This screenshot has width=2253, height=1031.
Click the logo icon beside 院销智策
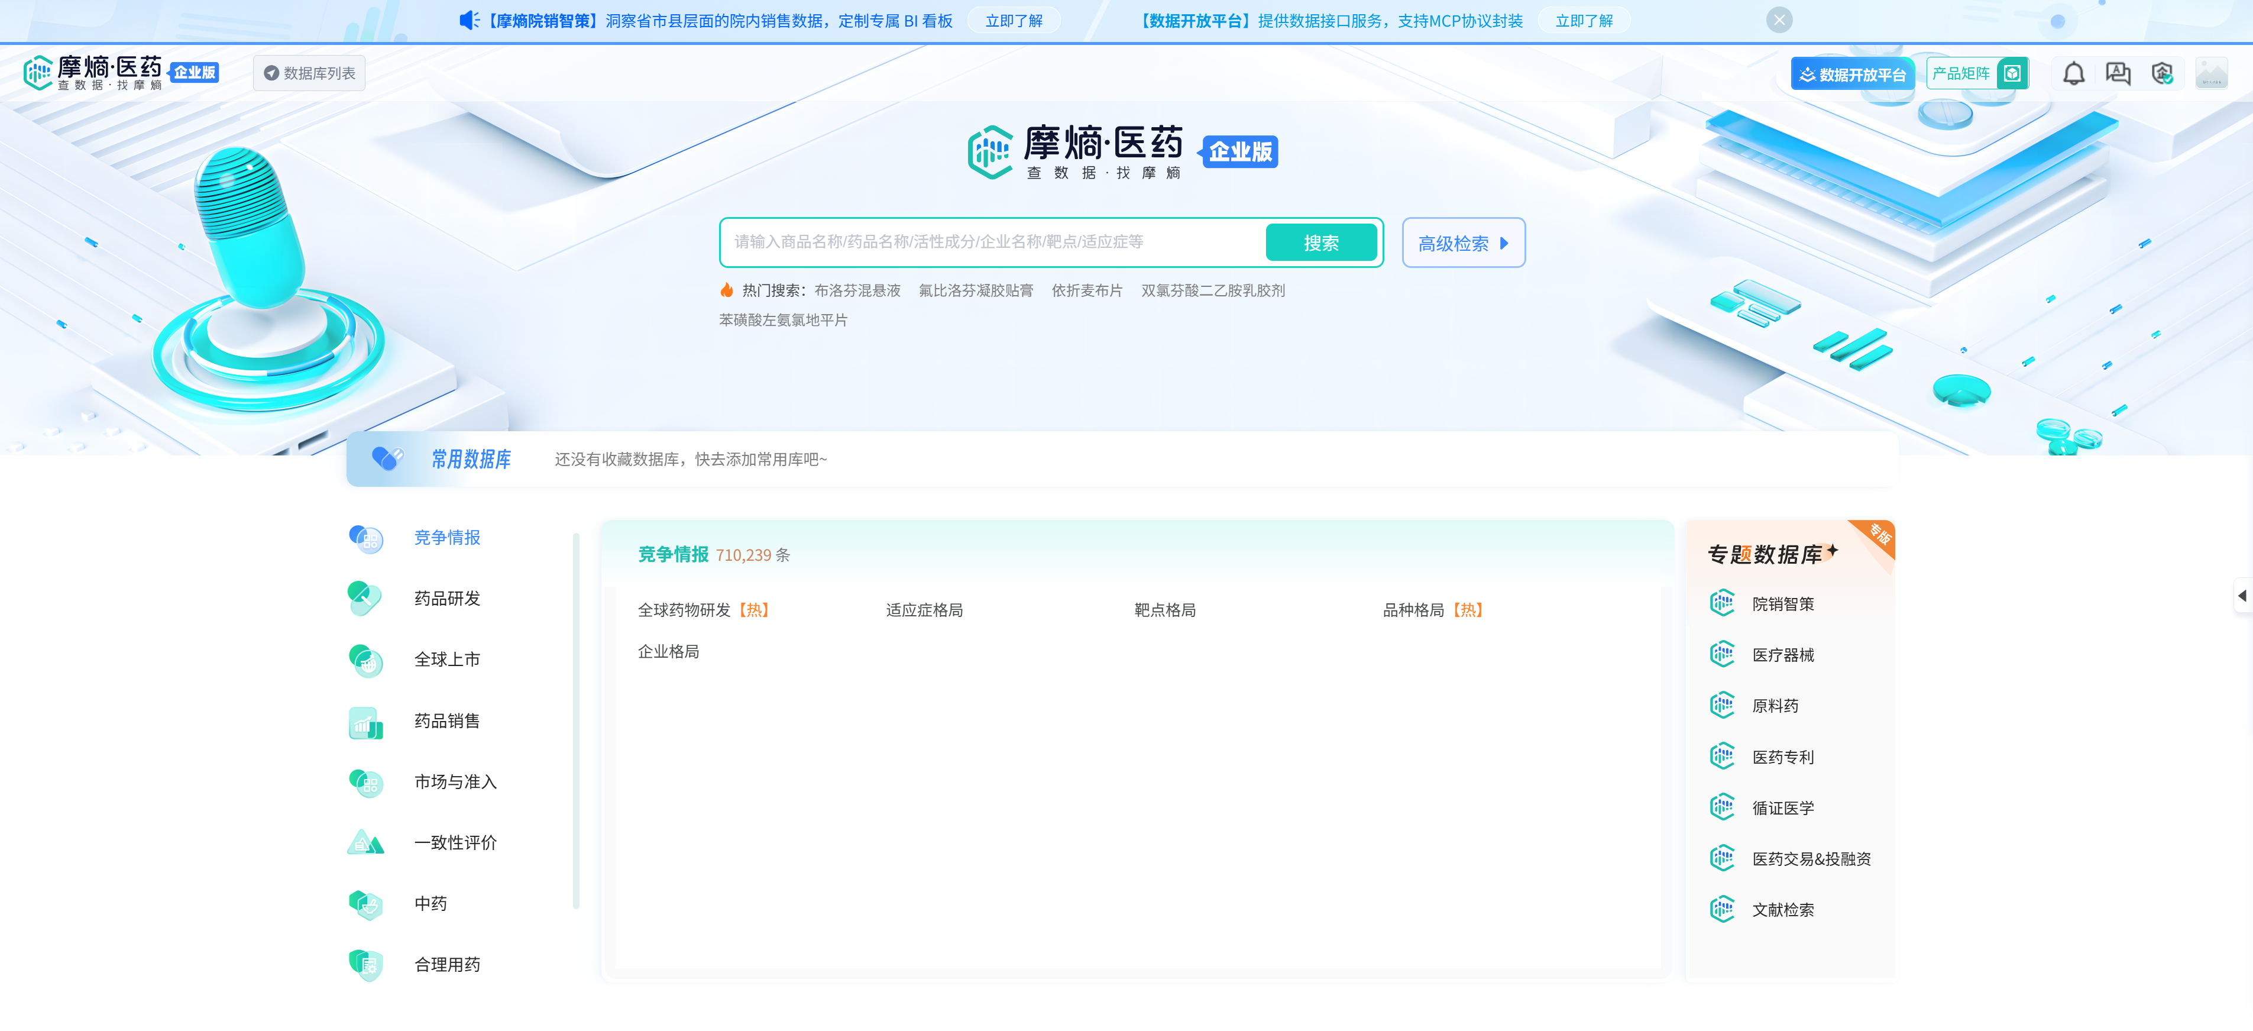click(1721, 603)
